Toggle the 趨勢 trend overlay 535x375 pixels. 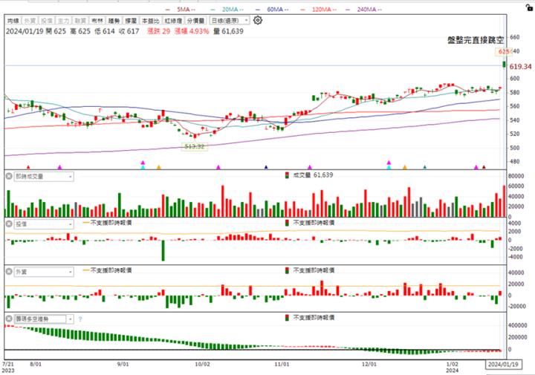pyautogui.click(x=113, y=22)
